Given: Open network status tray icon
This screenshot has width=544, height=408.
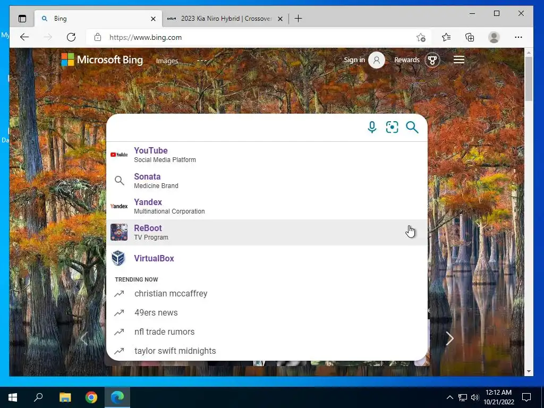Looking at the screenshot, I should (x=463, y=397).
